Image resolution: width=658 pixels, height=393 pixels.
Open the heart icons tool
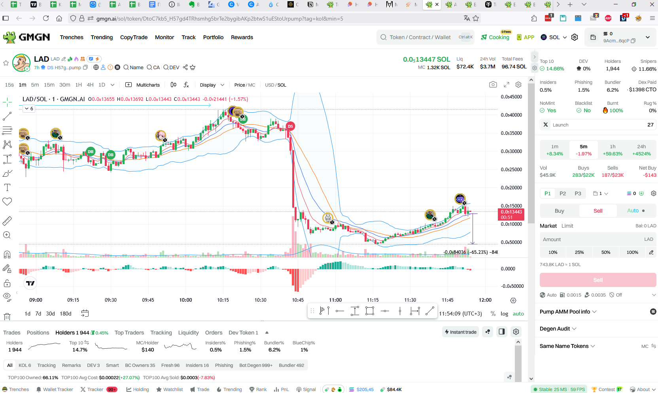coord(7,202)
